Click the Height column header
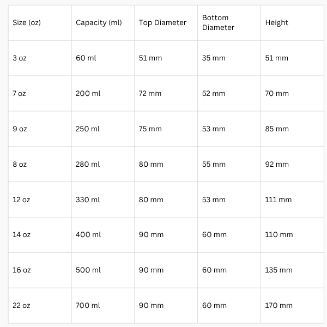The image size is (327, 327). [x=292, y=23]
